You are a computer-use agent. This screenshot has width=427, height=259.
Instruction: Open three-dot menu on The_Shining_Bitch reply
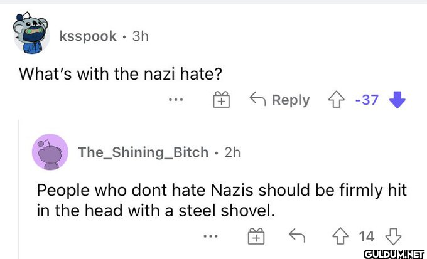211,236
